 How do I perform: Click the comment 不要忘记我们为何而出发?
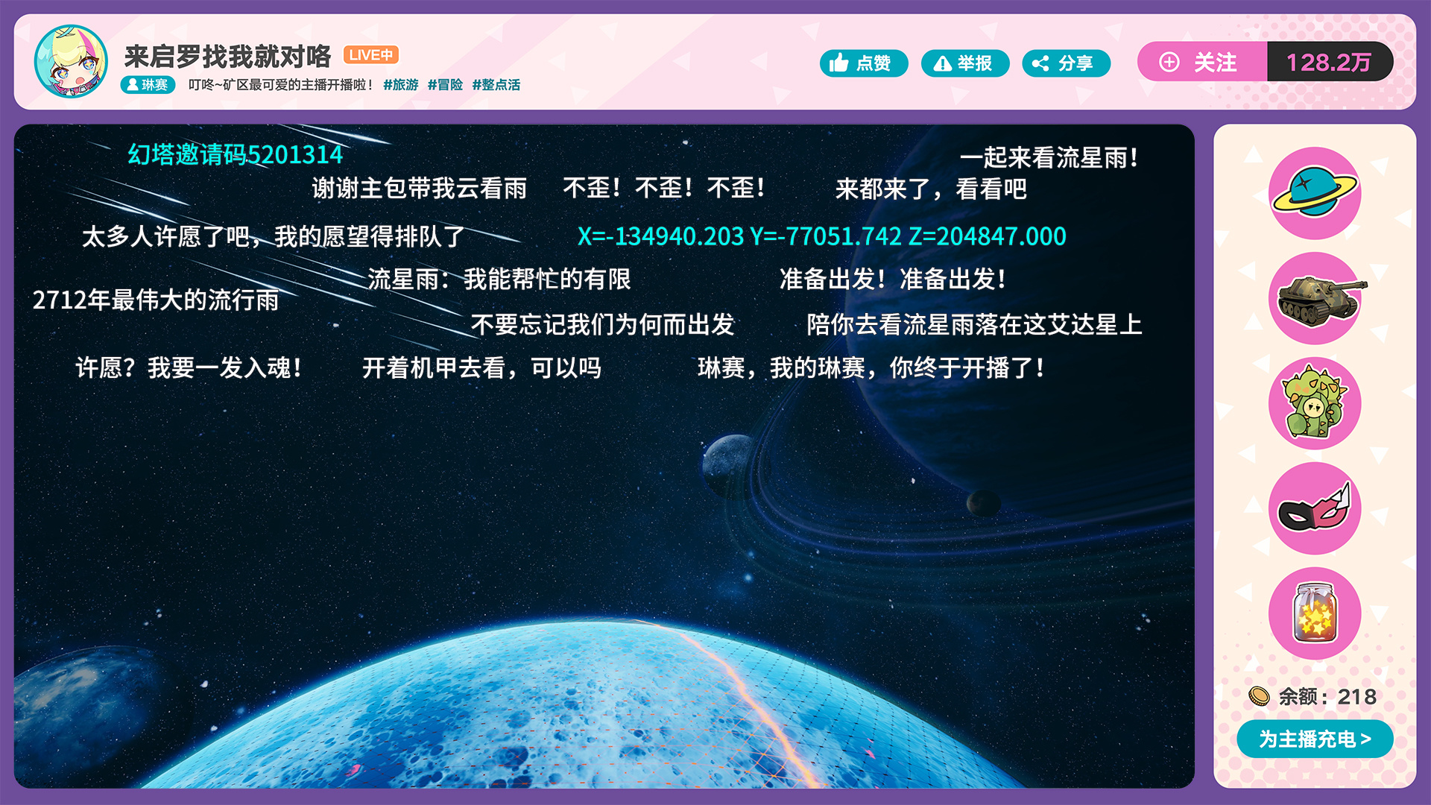pos(603,324)
